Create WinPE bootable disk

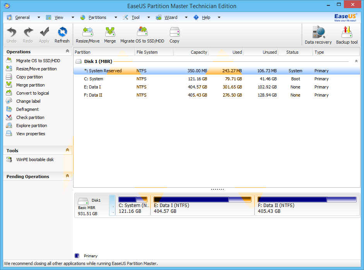[35, 160]
